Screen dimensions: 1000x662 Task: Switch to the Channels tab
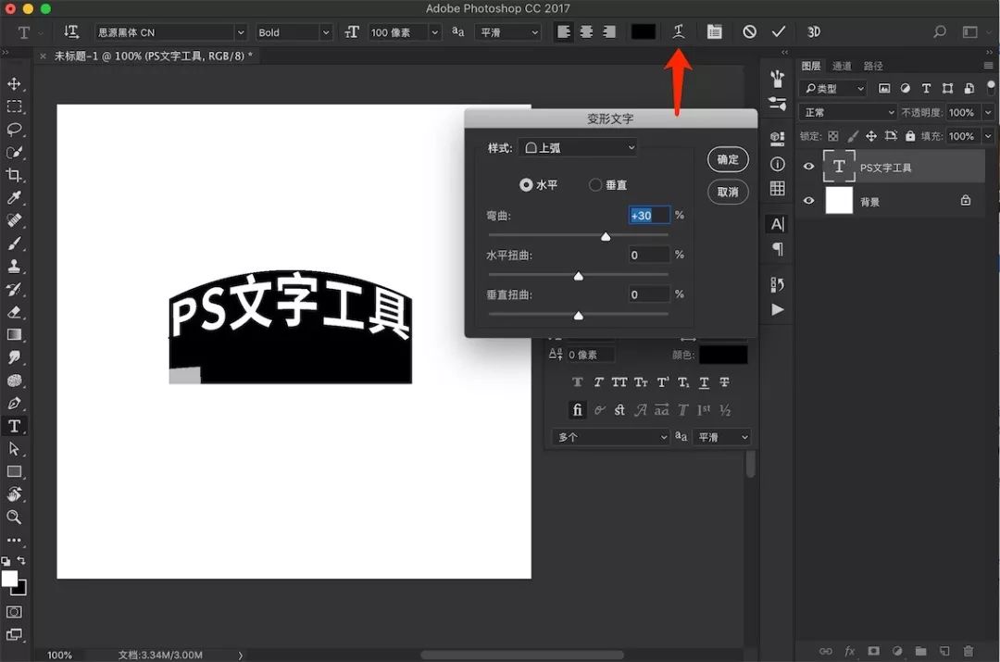[x=842, y=65]
